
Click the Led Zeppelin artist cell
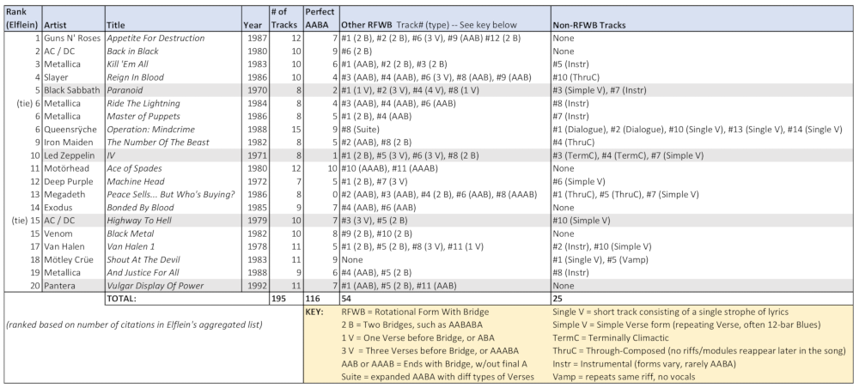click(x=70, y=155)
